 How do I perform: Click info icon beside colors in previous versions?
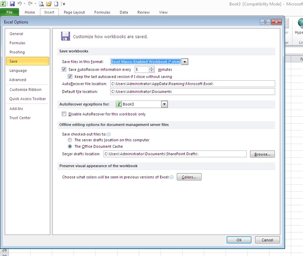(x=171, y=177)
